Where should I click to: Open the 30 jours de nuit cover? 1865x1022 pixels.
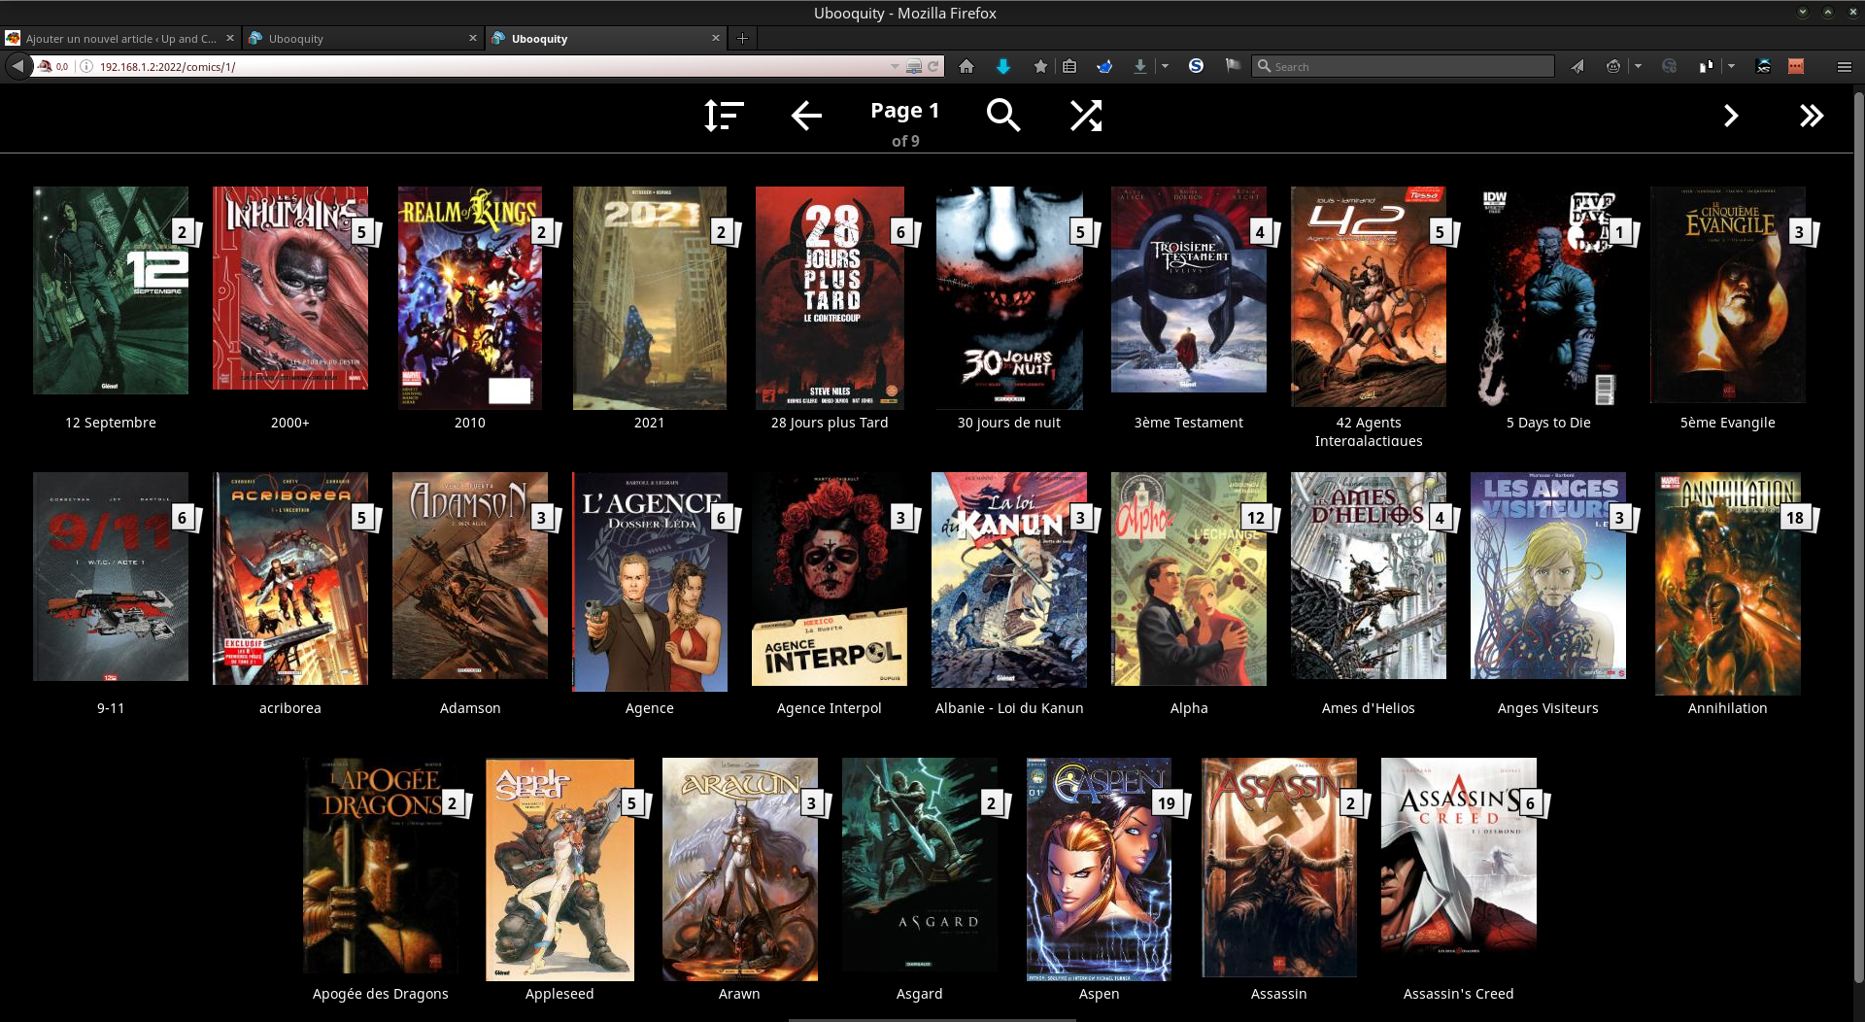click(x=1009, y=297)
